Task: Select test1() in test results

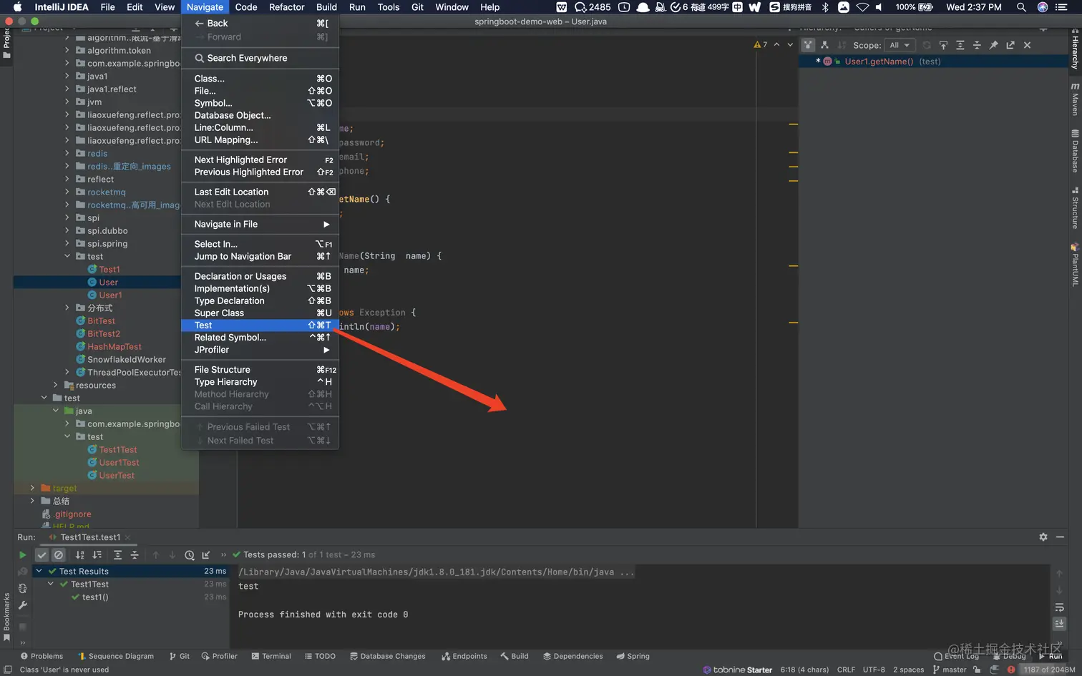Action: pos(95,597)
